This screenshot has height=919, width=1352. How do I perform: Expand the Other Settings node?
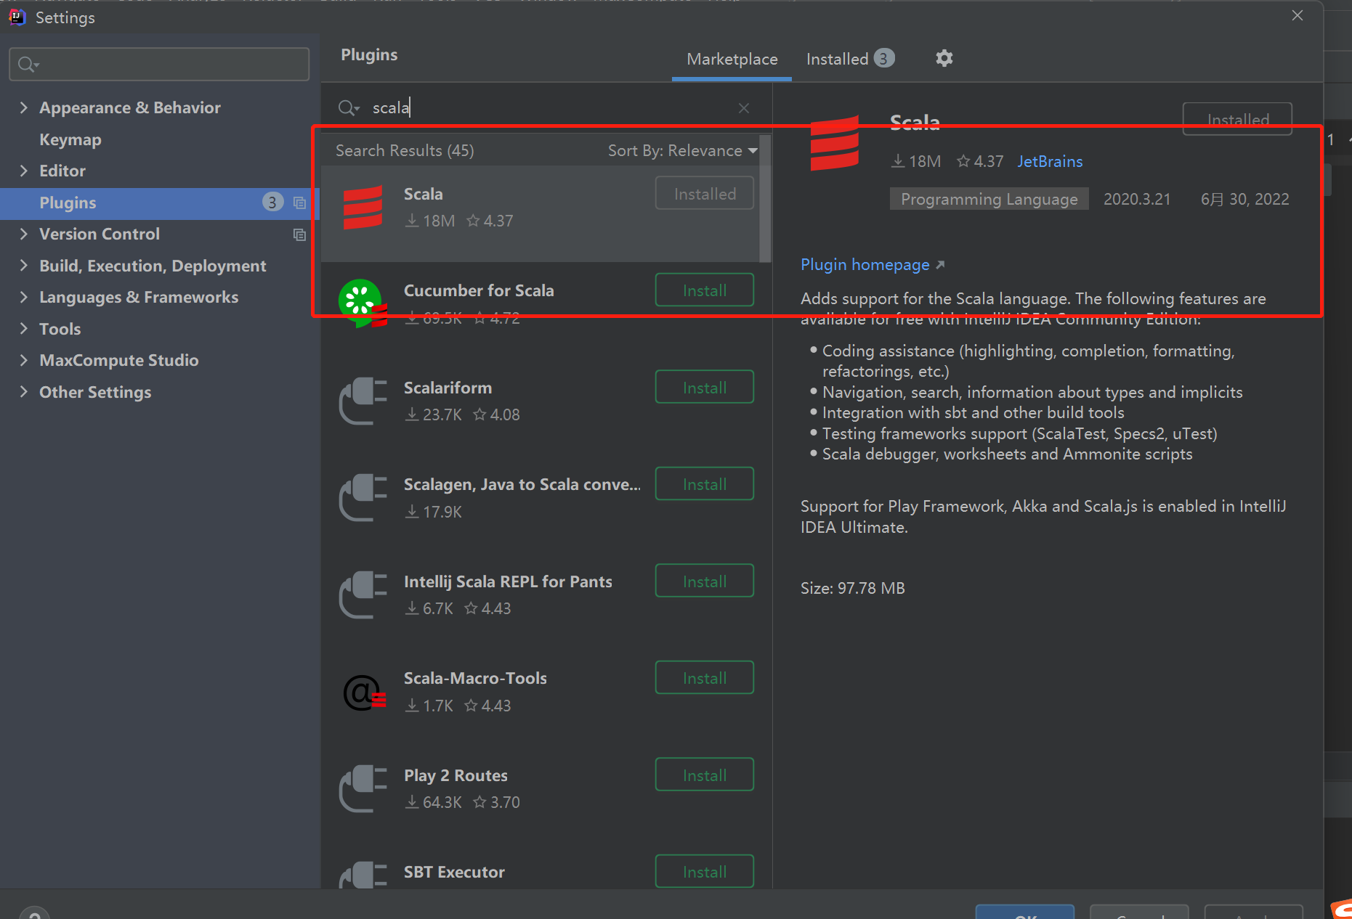(24, 392)
